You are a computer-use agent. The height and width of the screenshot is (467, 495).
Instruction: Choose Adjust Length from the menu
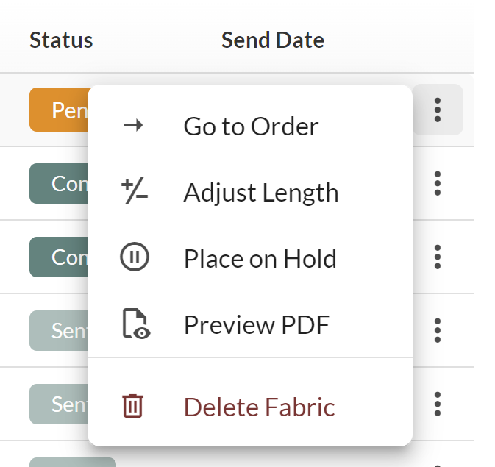(x=250, y=192)
